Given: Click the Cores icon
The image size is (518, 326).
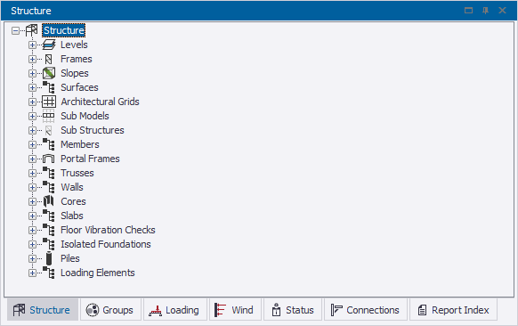Looking at the screenshot, I should (x=49, y=201).
